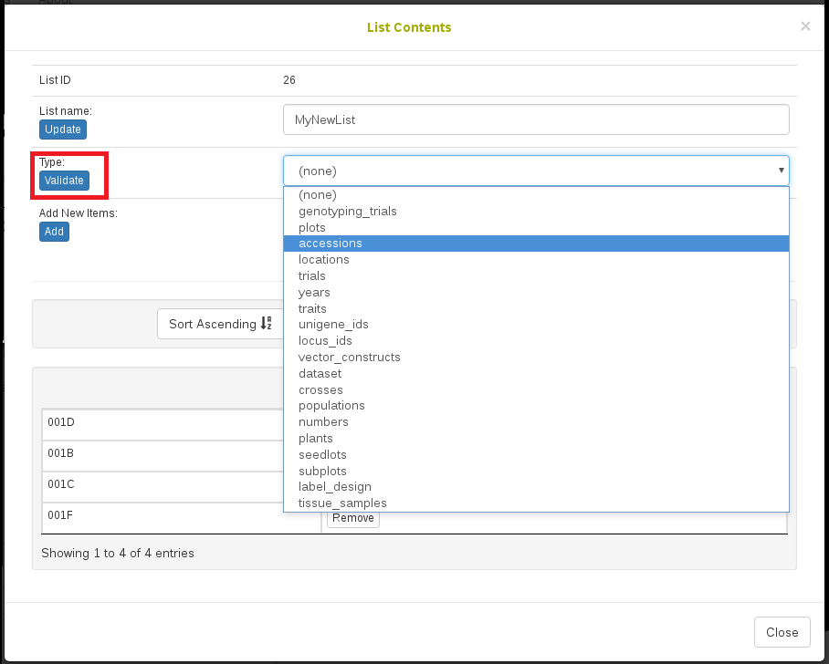The height and width of the screenshot is (664, 829).
Task: Select accessions from the type list
Action: (536, 244)
